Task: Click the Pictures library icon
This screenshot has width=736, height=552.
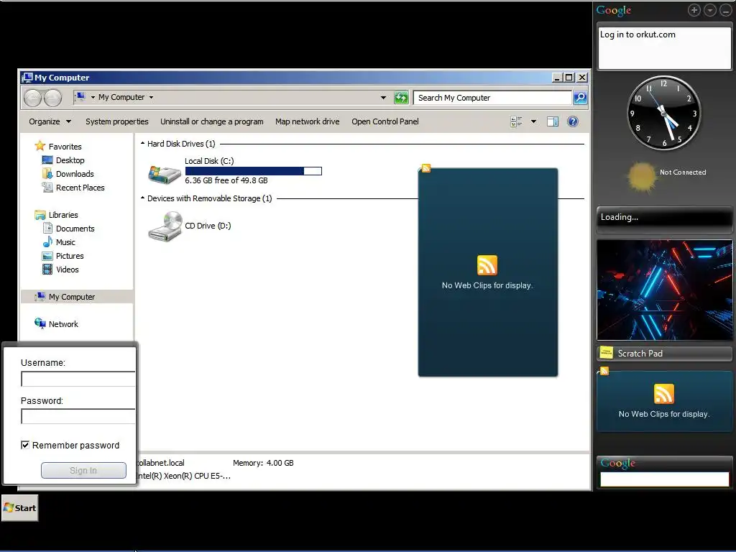Action: coord(47,256)
